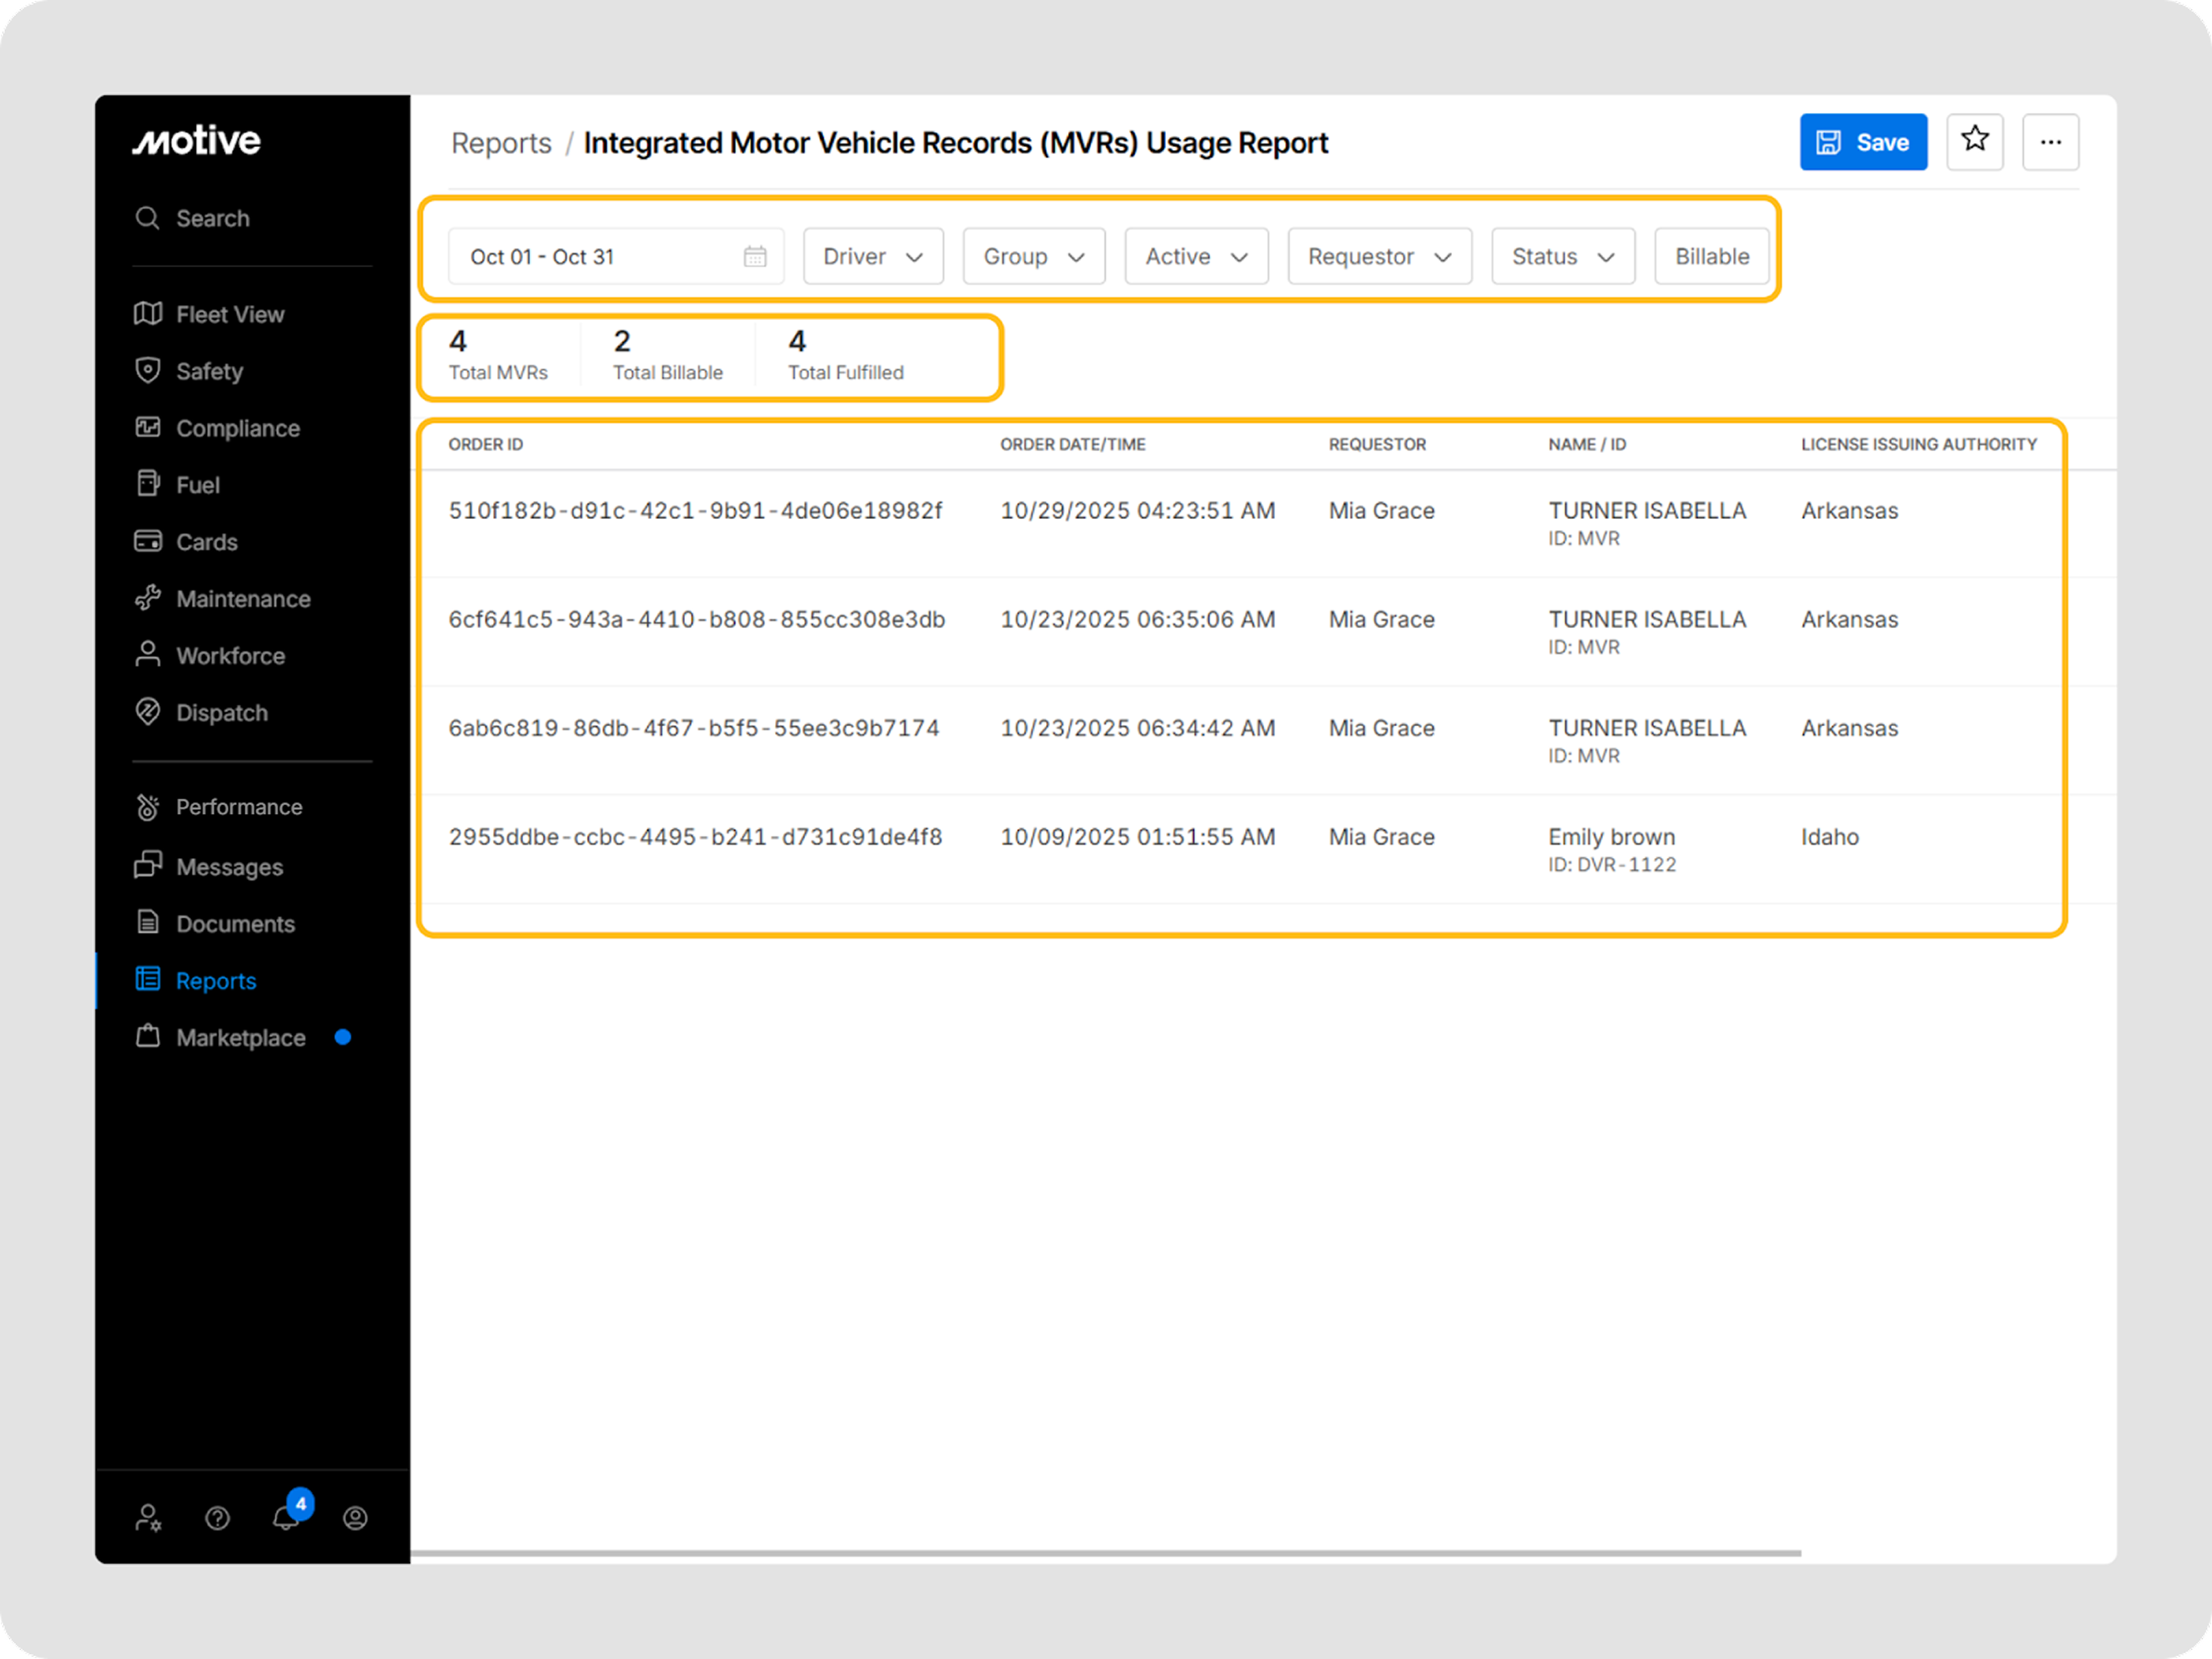Click the calendar icon in date field
Image resolution: width=2212 pixels, height=1659 pixels.
coord(755,257)
